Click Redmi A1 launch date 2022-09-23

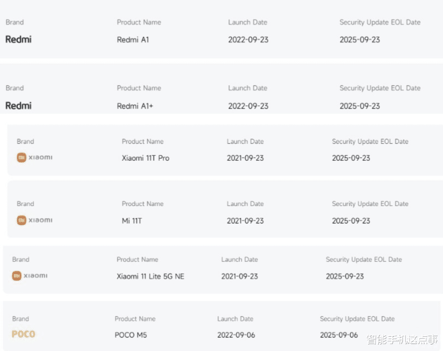pos(248,40)
